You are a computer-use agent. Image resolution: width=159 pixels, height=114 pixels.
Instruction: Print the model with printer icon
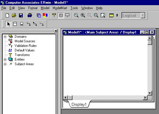pos(30,15)
